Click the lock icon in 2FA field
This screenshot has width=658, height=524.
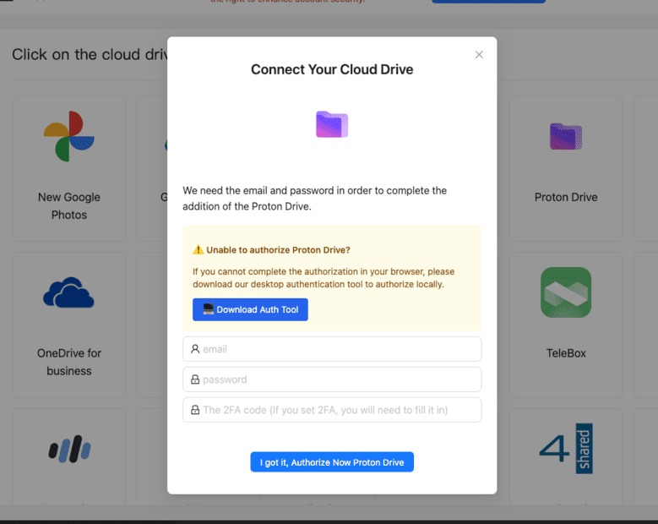195,410
